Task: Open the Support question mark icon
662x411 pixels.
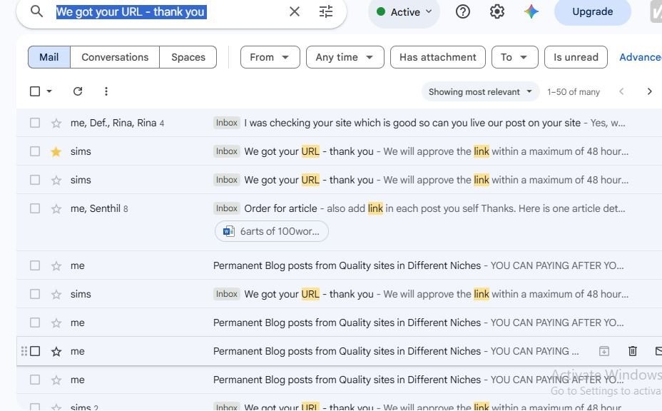Action: tap(463, 12)
